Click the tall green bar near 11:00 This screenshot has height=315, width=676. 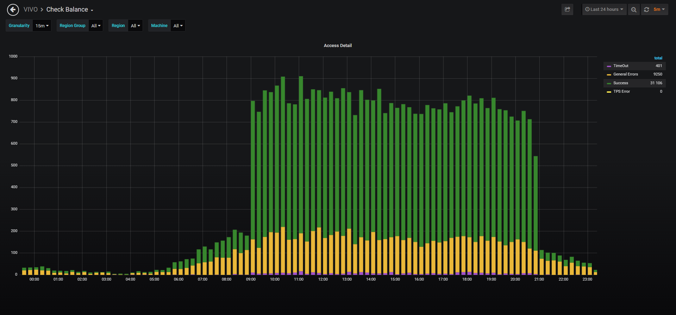coord(301,155)
